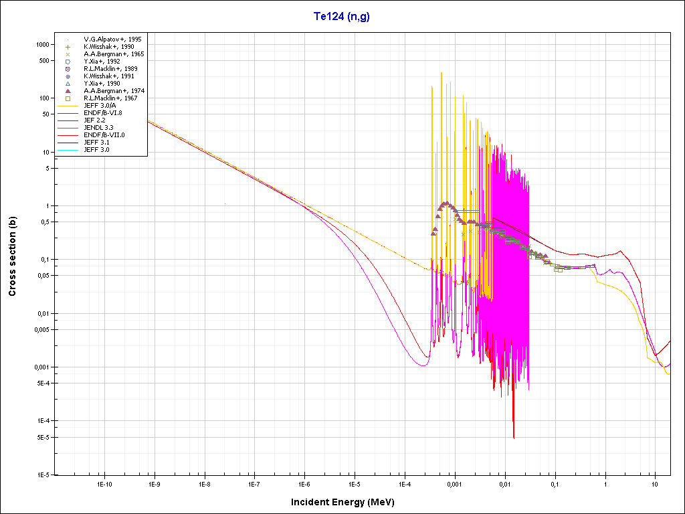Screen dimensions: 685x514
Task: Click the V.G.Alpatov+, 1995 legend entry
Action: [112, 39]
